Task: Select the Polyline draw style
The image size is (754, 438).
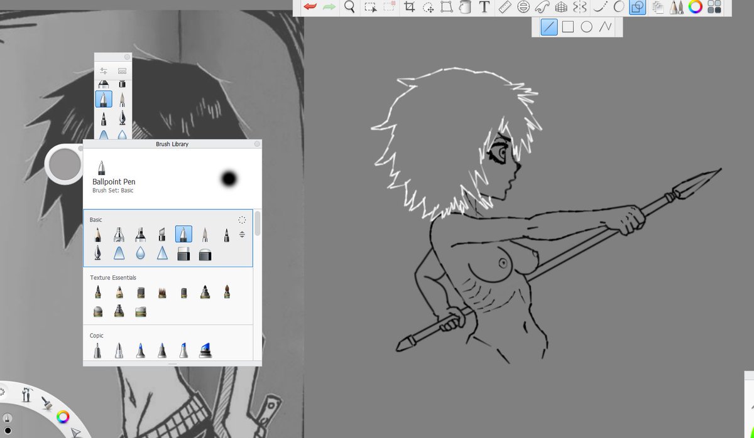Action: 605,27
